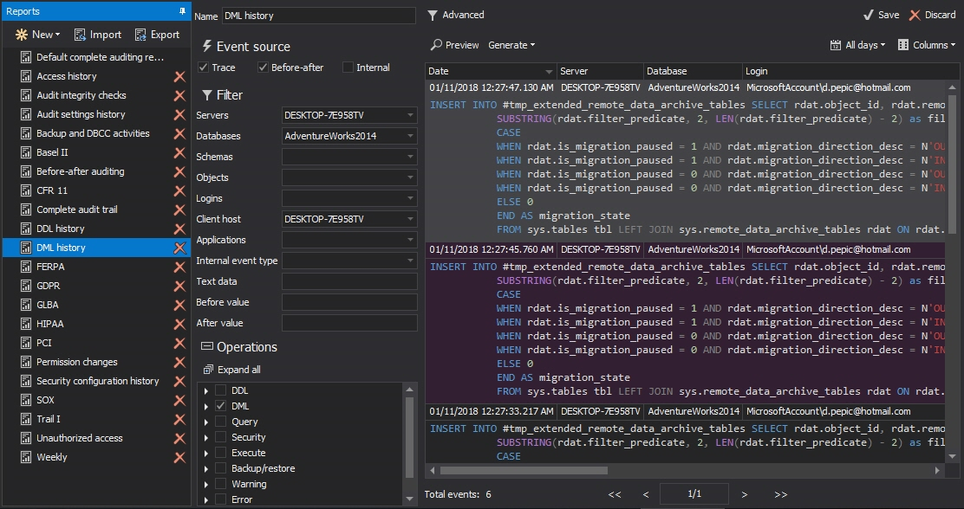The image size is (964, 509).
Task: Preview the report results
Action: tap(455, 45)
